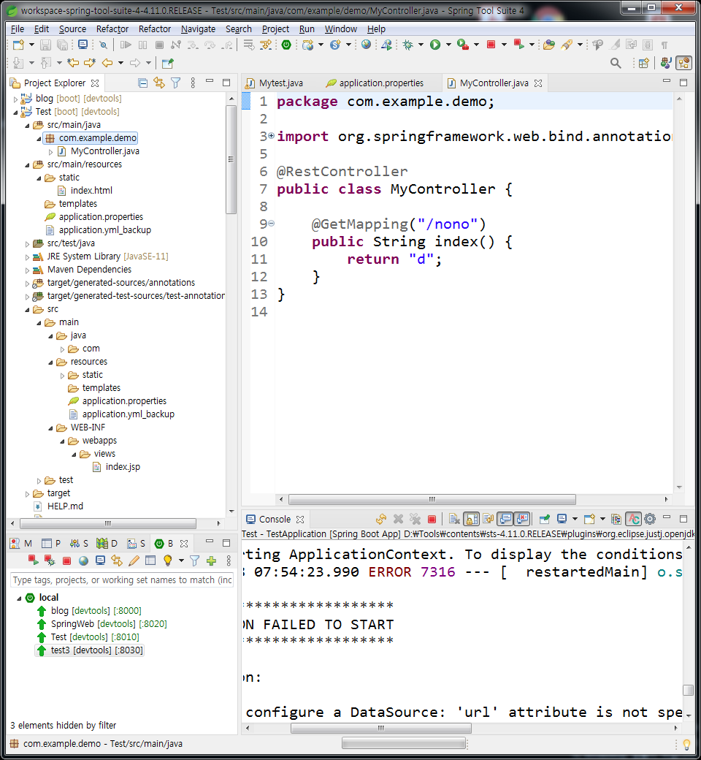Click Open Console icon in Boot Dashboard
701x760 pixels.
point(100,560)
